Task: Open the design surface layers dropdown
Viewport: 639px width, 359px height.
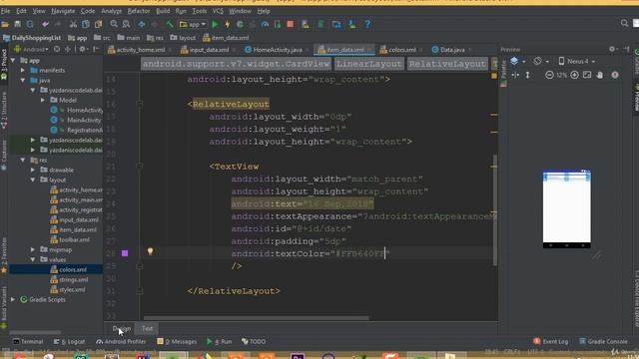Action: 517,61
